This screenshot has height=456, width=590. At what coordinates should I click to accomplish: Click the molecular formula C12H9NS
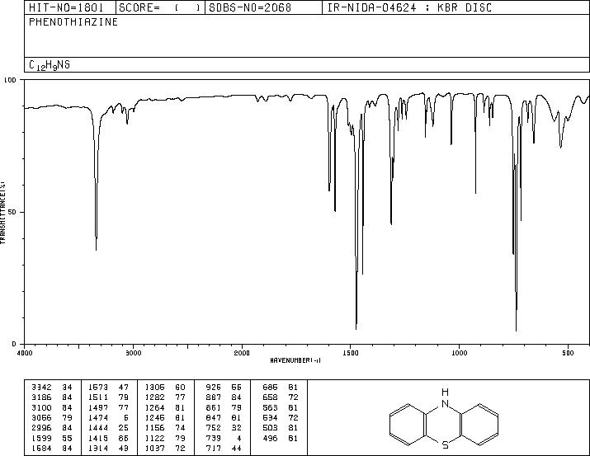coord(50,65)
